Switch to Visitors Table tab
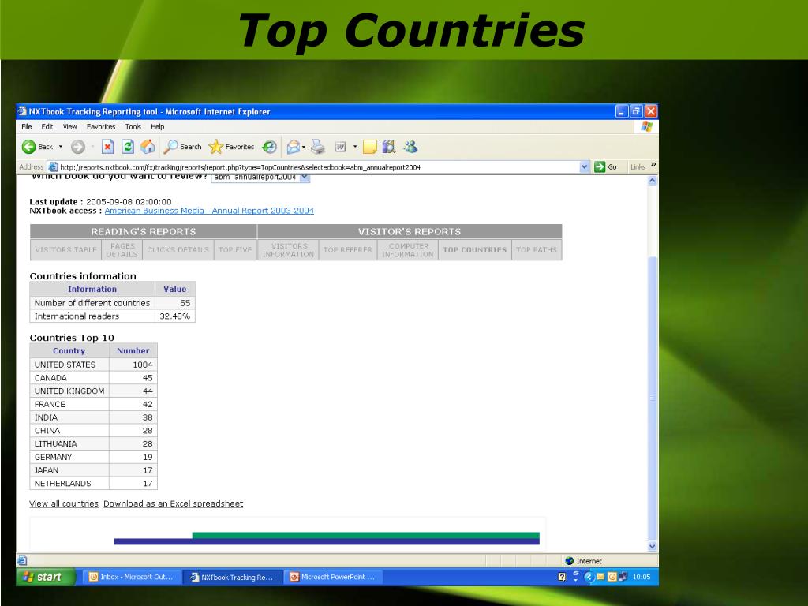This screenshot has height=606, width=808. [x=66, y=250]
